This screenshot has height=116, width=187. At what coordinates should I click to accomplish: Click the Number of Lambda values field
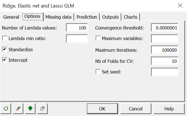click(x=77, y=28)
